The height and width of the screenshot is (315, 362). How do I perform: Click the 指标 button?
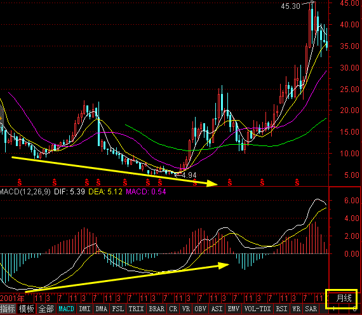pyautogui.click(x=8, y=309)
